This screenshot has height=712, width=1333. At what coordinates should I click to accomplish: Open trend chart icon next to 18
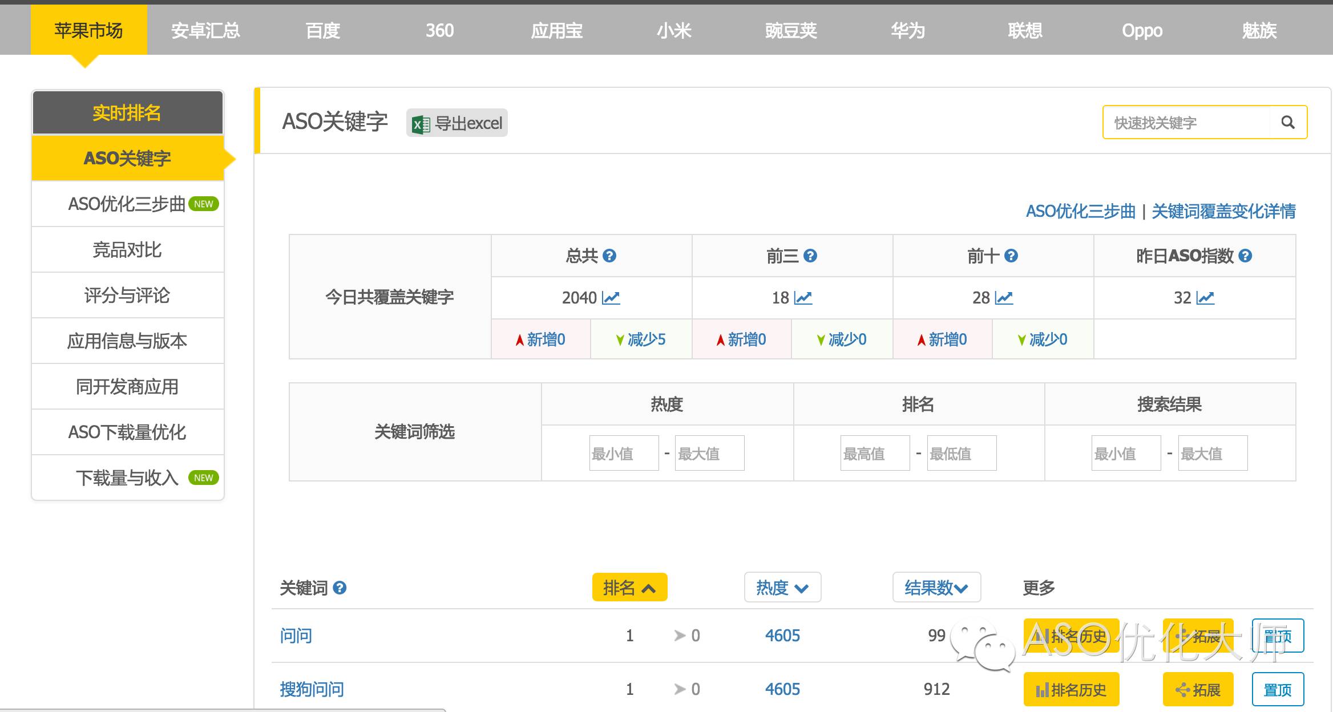[x=803, y=298]
